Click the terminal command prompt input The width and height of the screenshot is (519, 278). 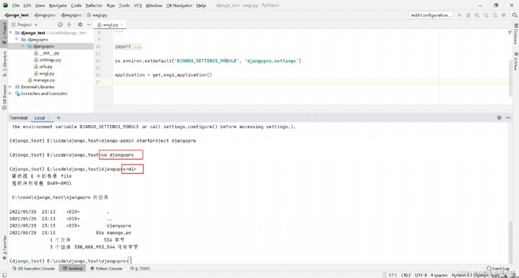click(x=130, y=261)
